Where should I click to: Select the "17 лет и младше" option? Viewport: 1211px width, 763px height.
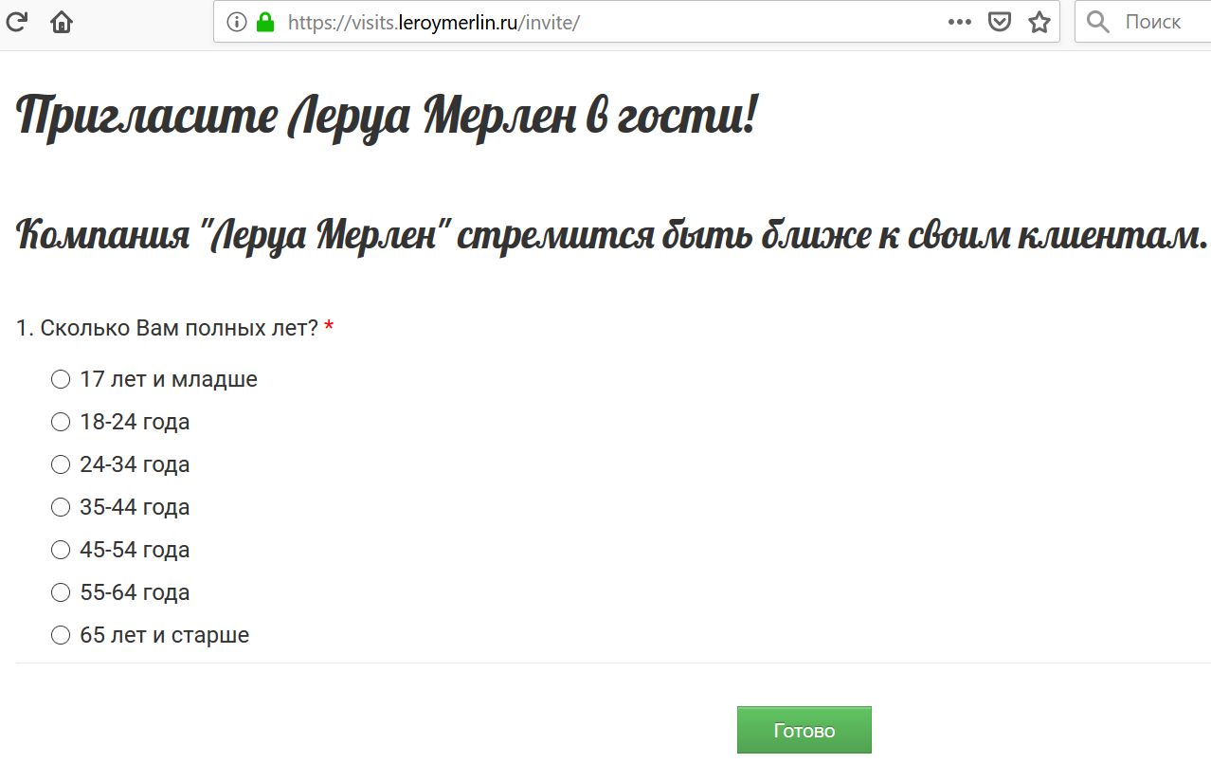pyautogui.click(x=61, y=379)
